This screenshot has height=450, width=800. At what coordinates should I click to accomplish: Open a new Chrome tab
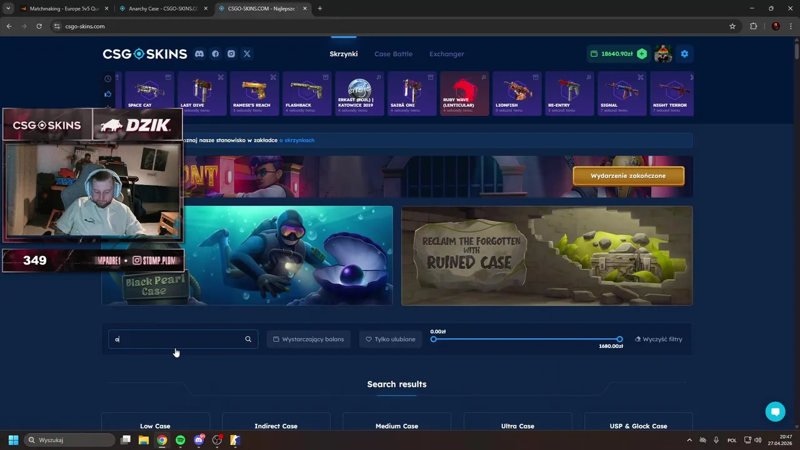(x=320, y=9)
